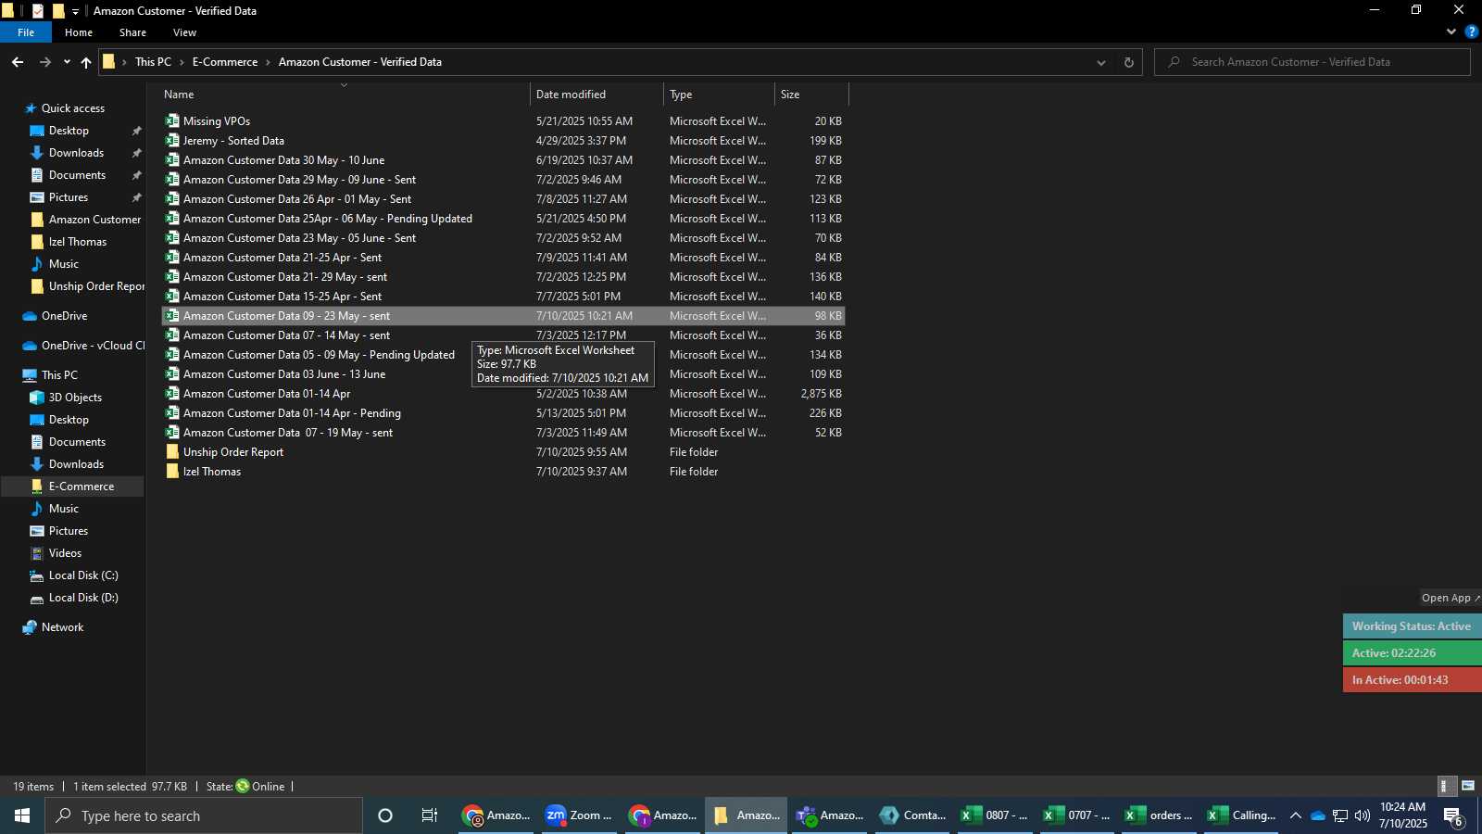Screen dimensions: 1482x834
Task: Open pinned Pictures under Quick access
Action: [69, 197]
